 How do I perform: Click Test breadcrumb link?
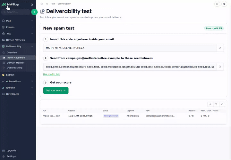pos(53,4)
